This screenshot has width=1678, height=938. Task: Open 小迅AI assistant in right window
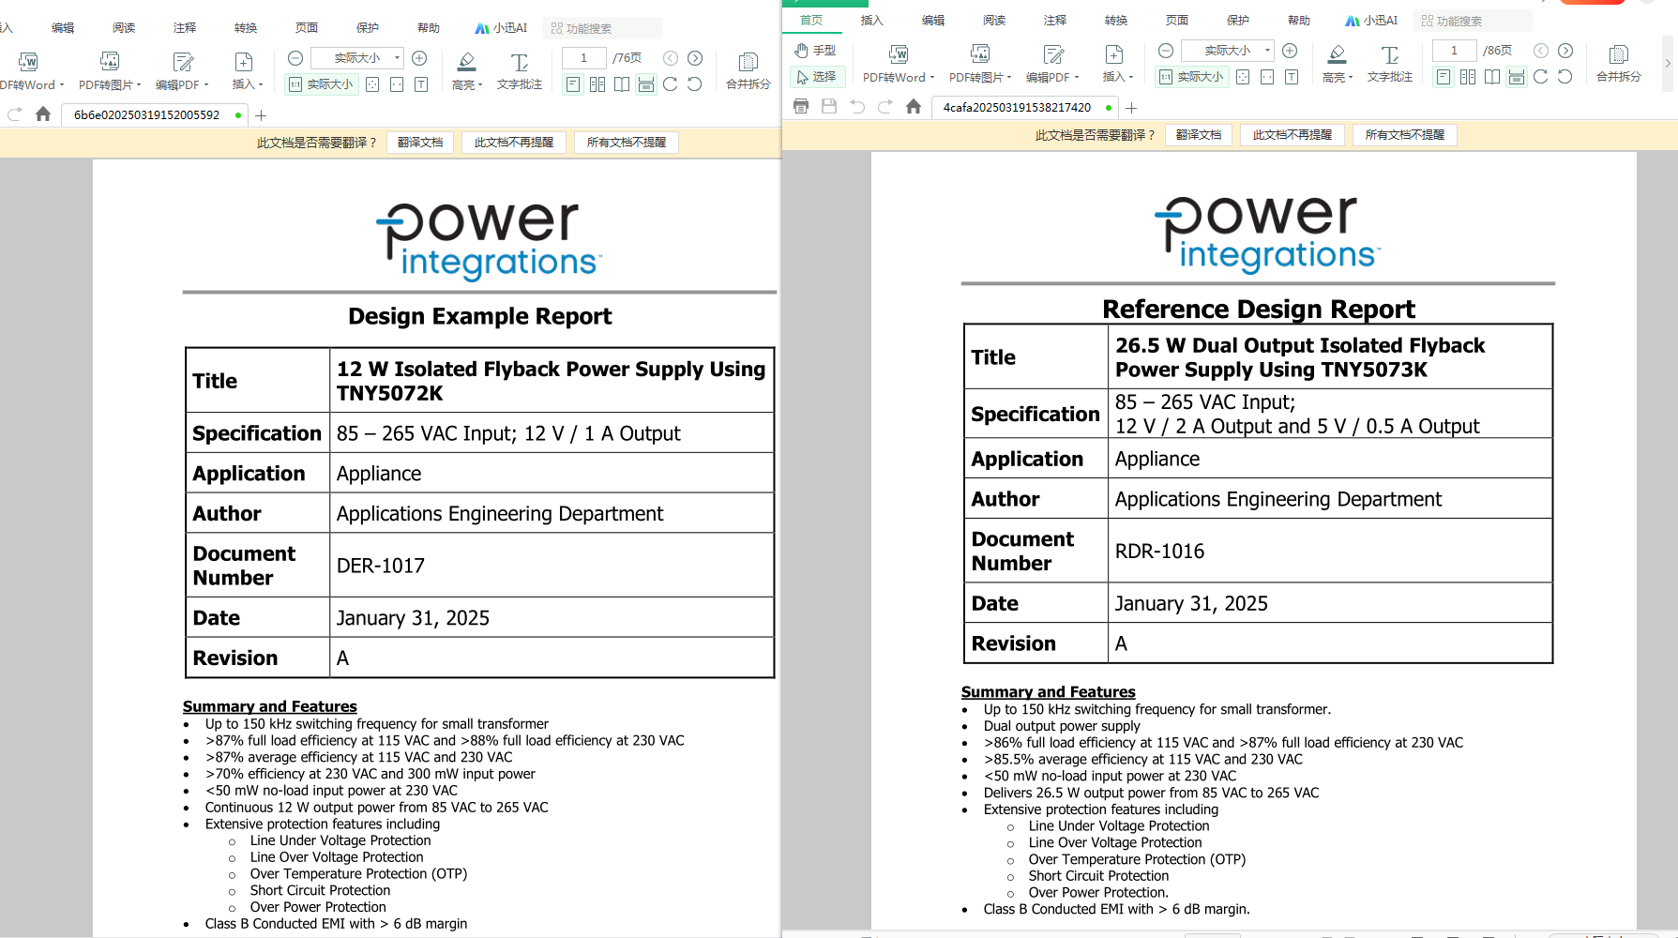click(1370, 21)
